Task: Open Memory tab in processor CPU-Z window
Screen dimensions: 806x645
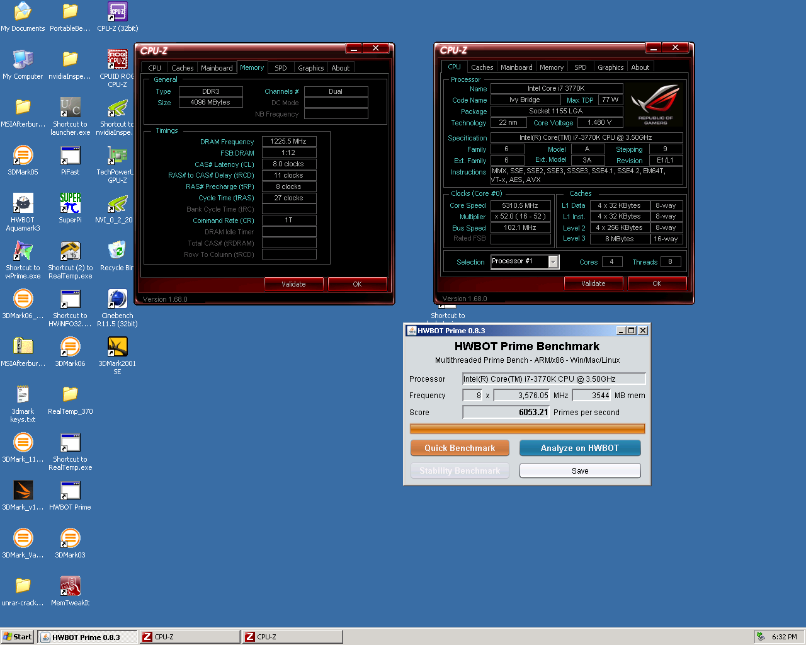Action: pos(552,67)
